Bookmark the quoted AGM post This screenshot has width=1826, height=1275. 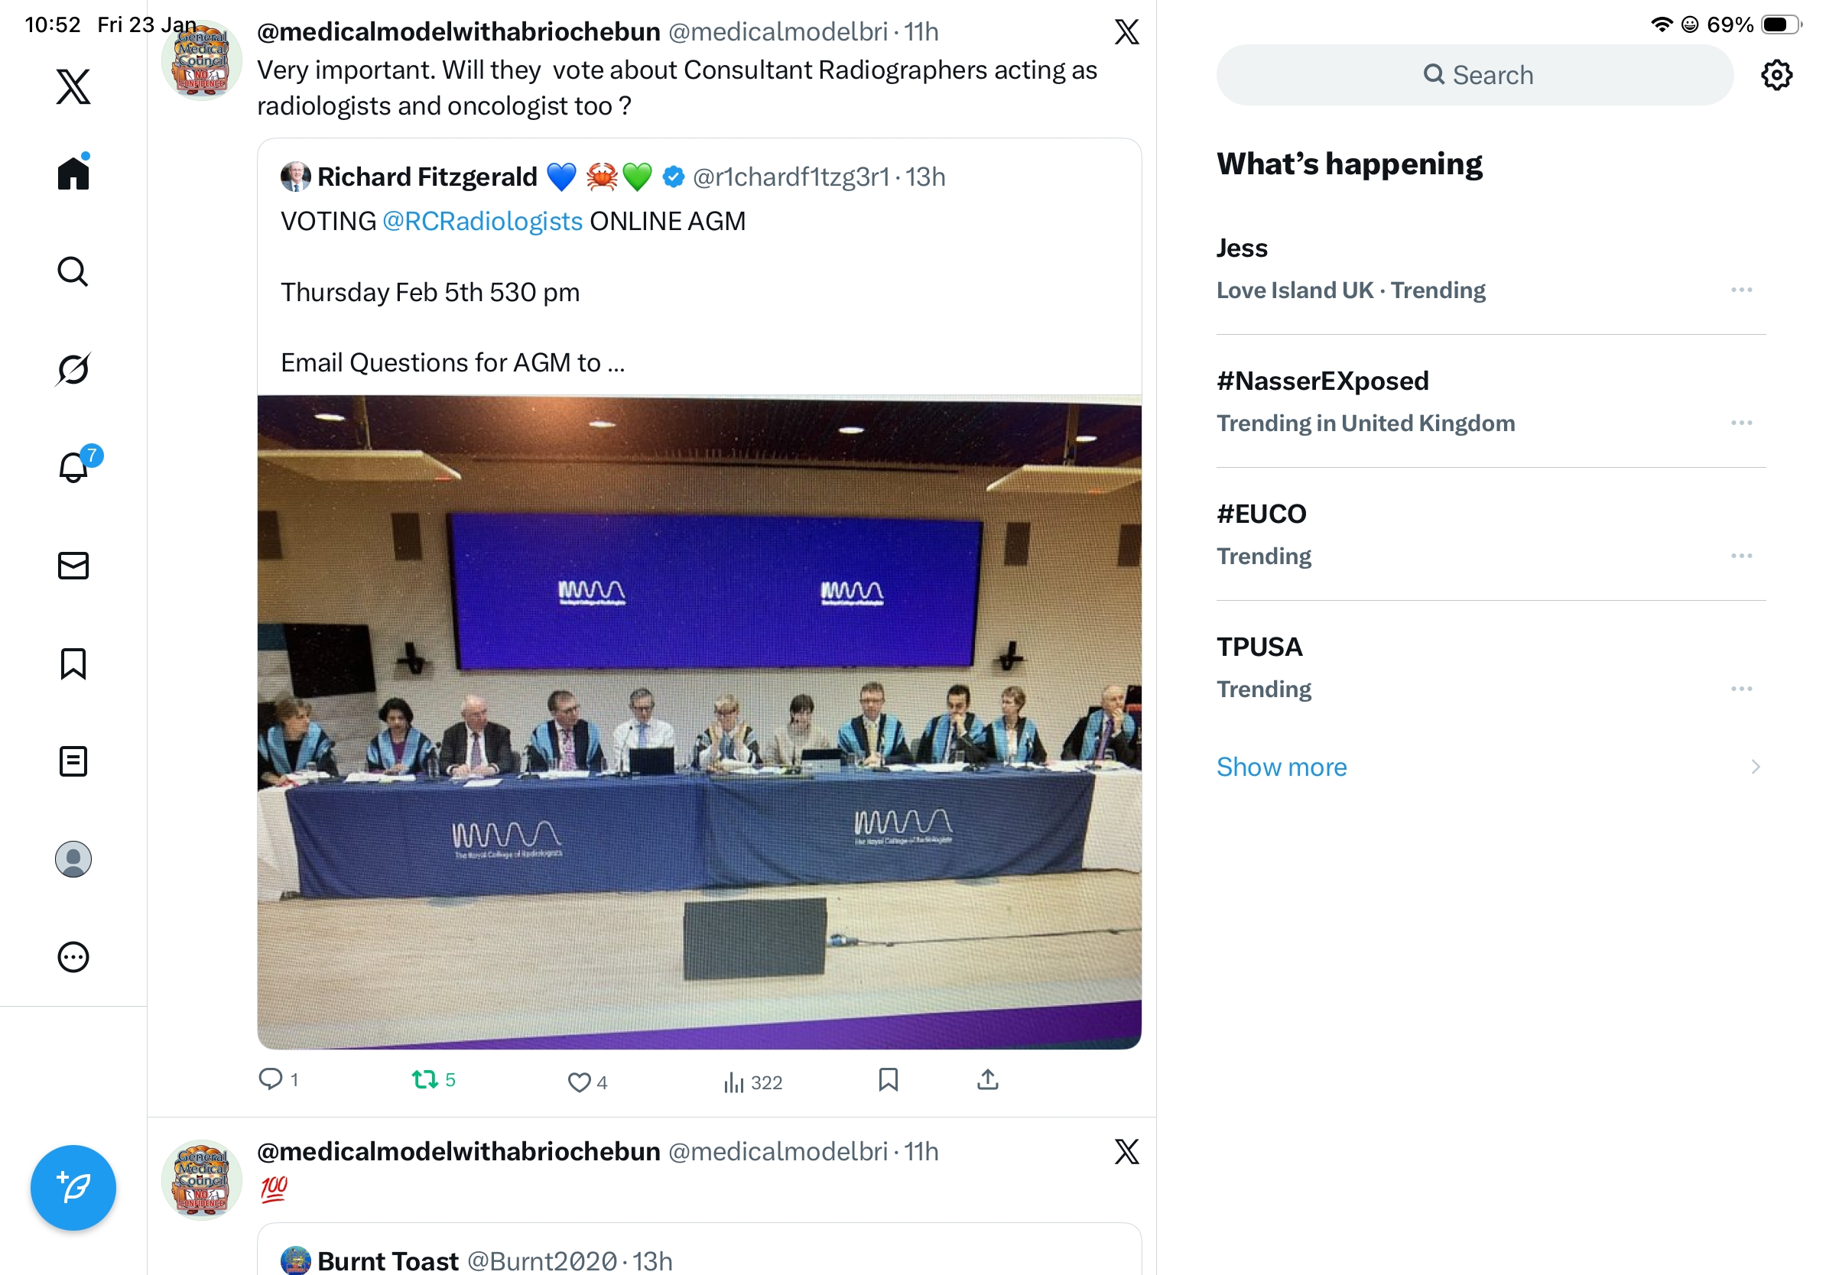pos(888,1079)
